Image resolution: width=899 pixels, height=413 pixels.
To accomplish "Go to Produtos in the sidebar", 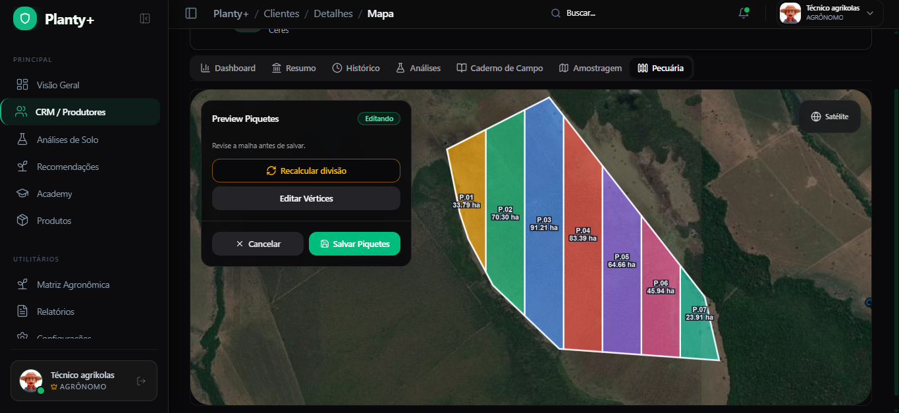I will (x=53, y=221).
